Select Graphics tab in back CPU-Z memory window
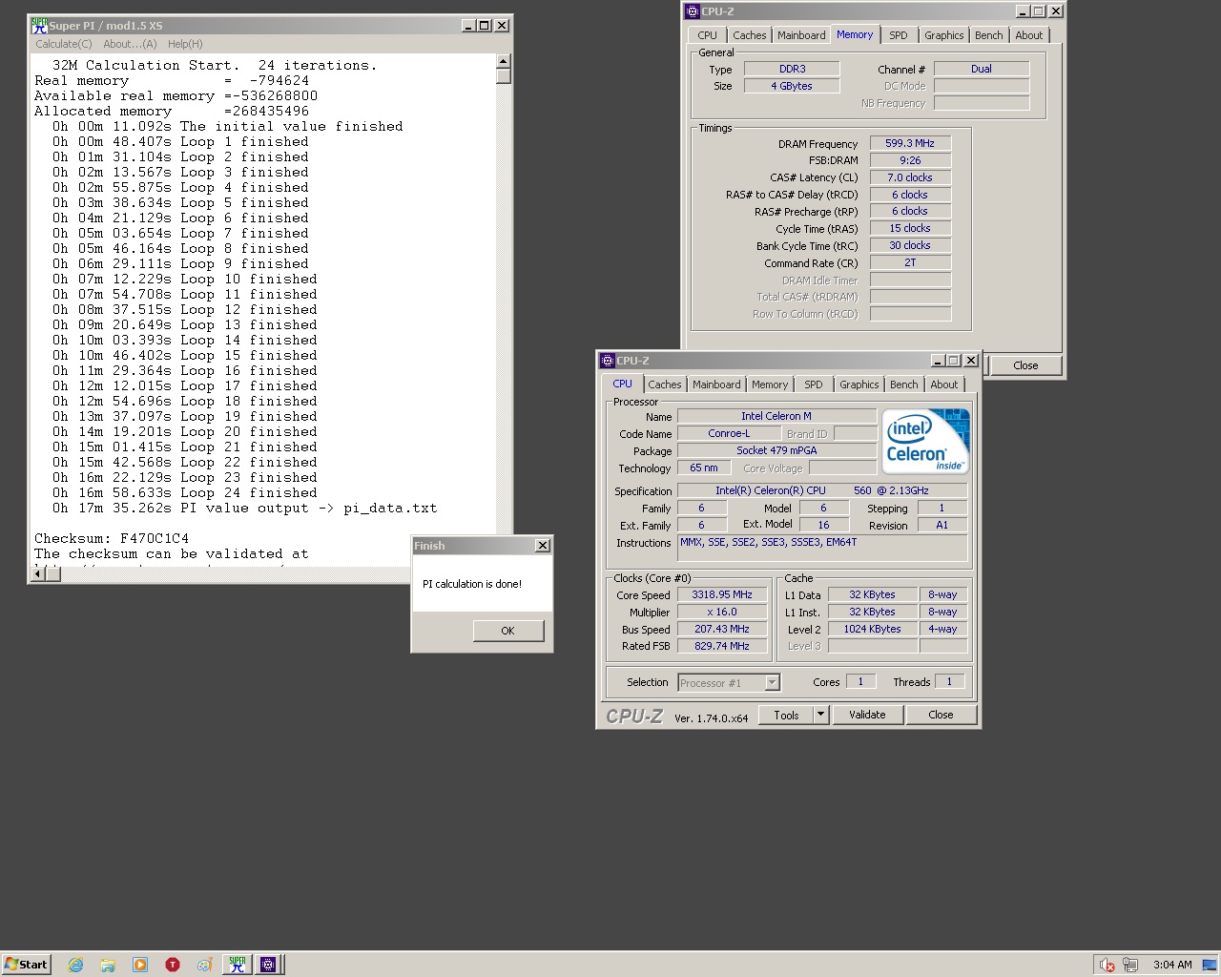Viewport: 1221px width, 977px height. [944, 35]
